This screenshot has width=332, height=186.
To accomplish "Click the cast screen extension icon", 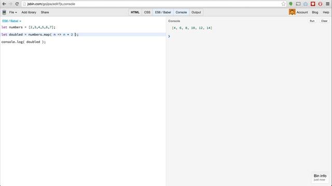I will pyautogui.click(x=298, y=4).
